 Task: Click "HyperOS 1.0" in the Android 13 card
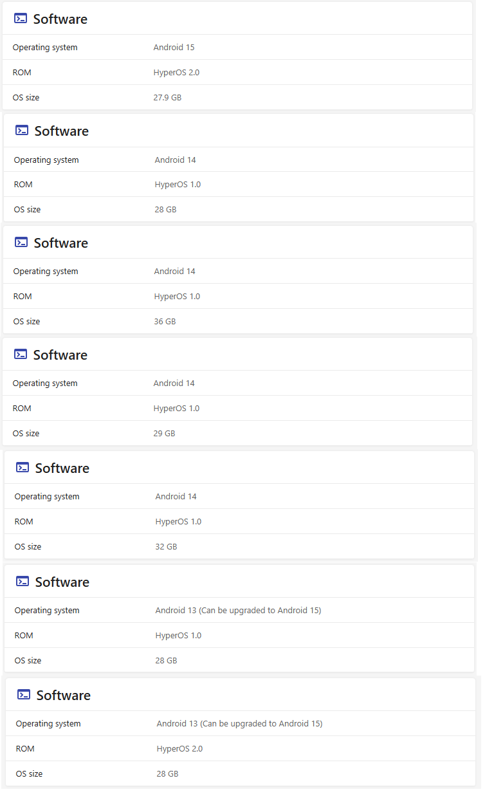pyautogui.click(x=178, y=636)
